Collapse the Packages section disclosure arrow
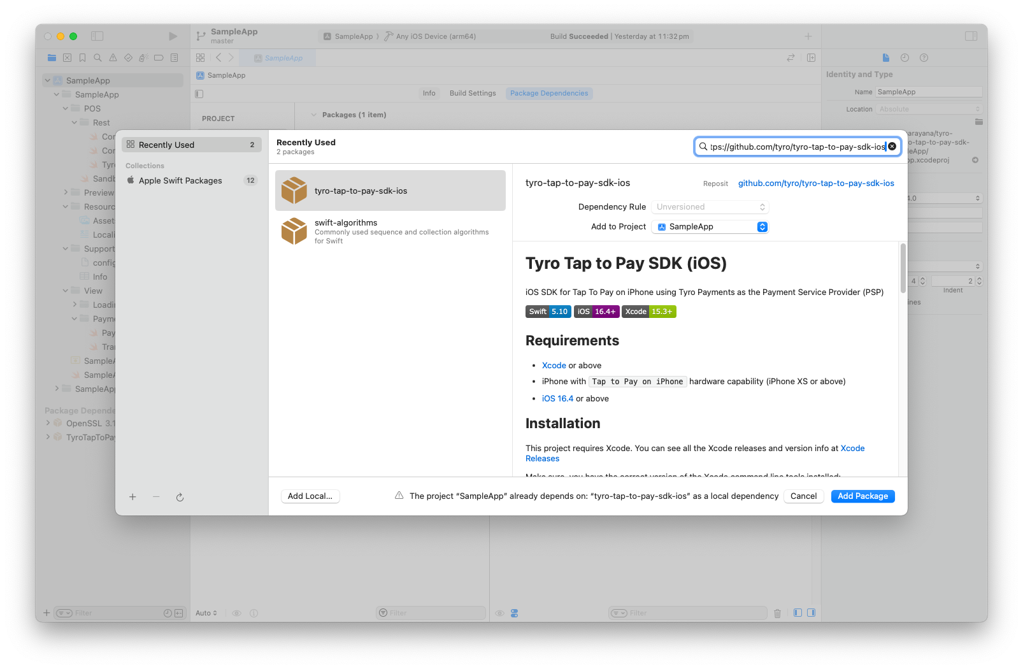Screen dimensions: 1023x669 point(313,115)
